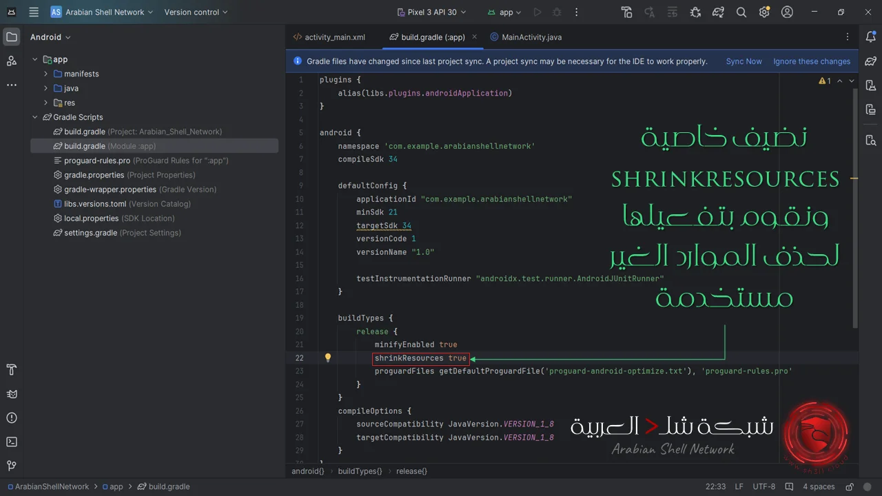Click the Debug app bug icon
The image size is (882, 496).
(557, 12)
